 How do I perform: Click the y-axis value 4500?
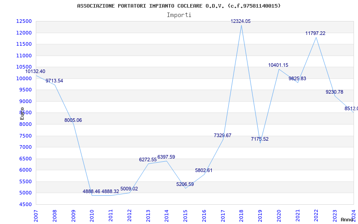pos(25,204)
